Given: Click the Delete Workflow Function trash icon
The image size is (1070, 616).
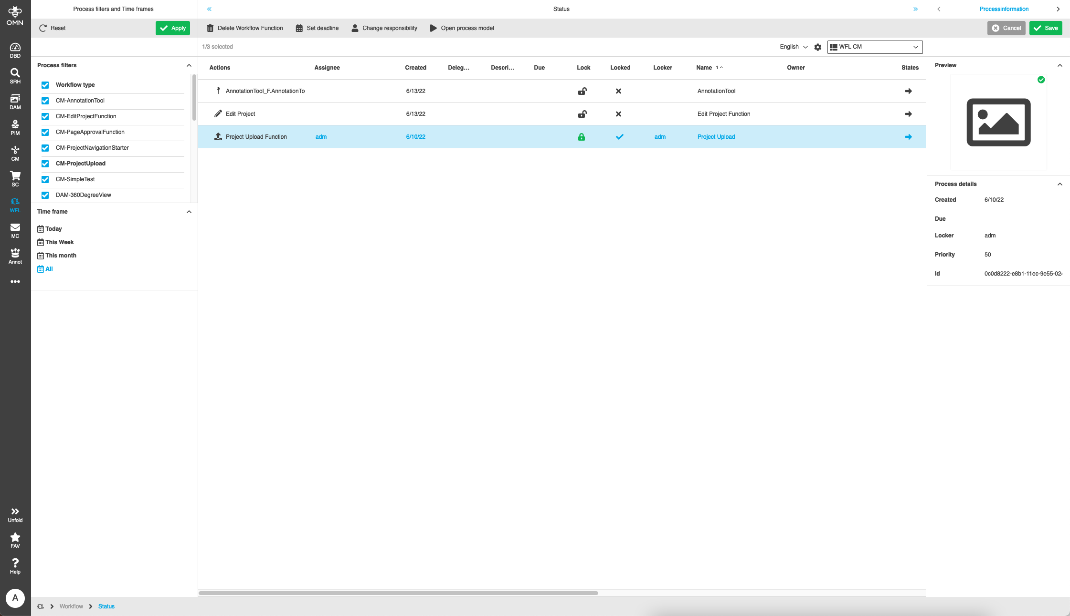Looking at the screenshot, I should click(x=210, y=28).
